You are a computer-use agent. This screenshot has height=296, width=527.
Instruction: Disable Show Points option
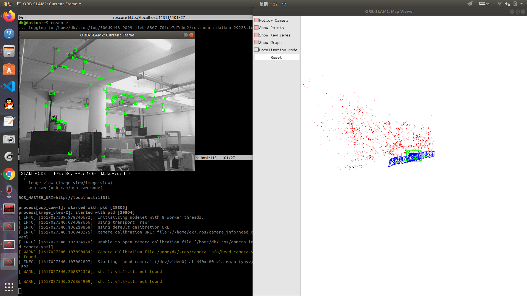coord(256,28)
